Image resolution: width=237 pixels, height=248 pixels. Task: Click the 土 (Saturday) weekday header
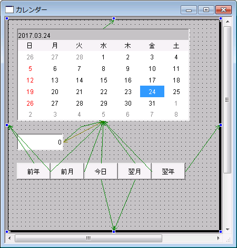(x=176, y=46)
